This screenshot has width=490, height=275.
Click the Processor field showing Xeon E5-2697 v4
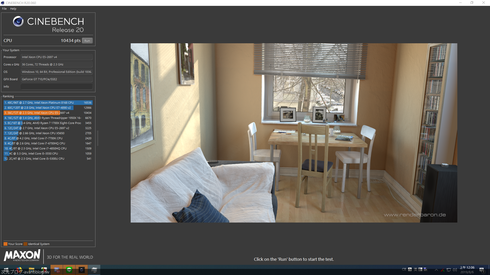point(57,57)
